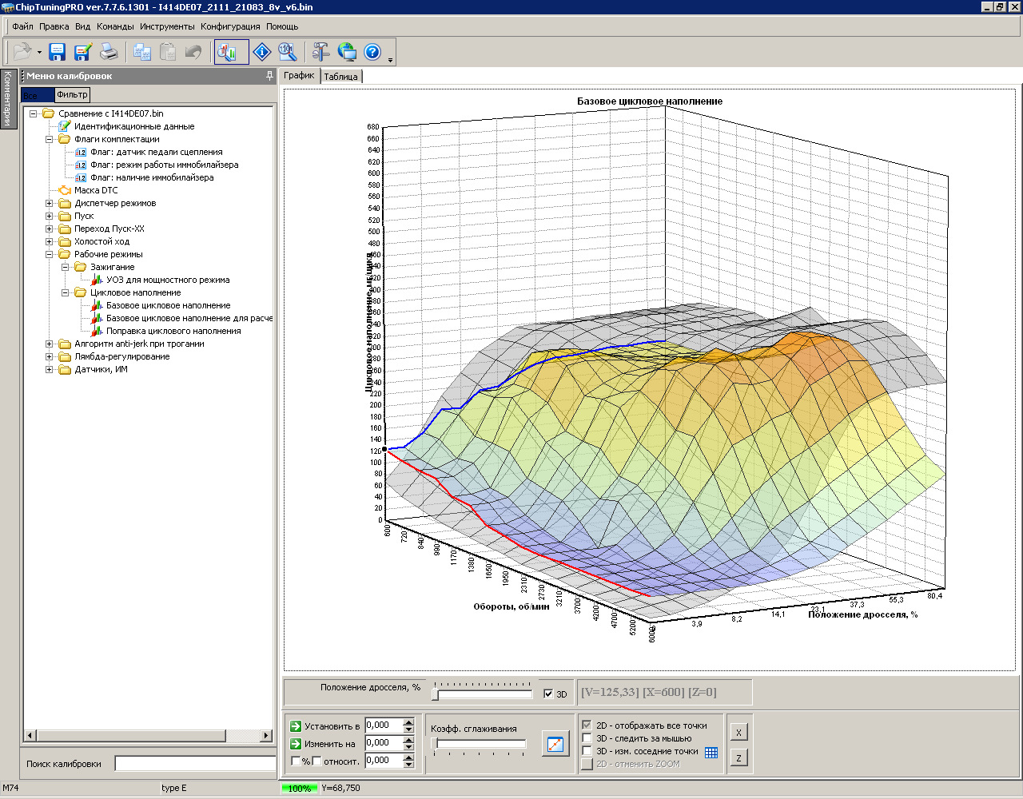Viewport: 1023px width, 799px height.
Task: Expand the Лямбда-регулирование tree node
Action: click(50, 356)
